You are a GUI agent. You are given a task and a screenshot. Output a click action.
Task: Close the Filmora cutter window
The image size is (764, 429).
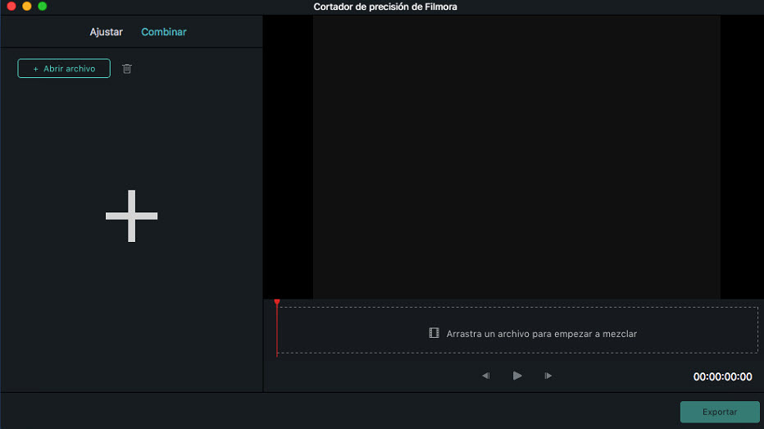click(x=11, y=7)
